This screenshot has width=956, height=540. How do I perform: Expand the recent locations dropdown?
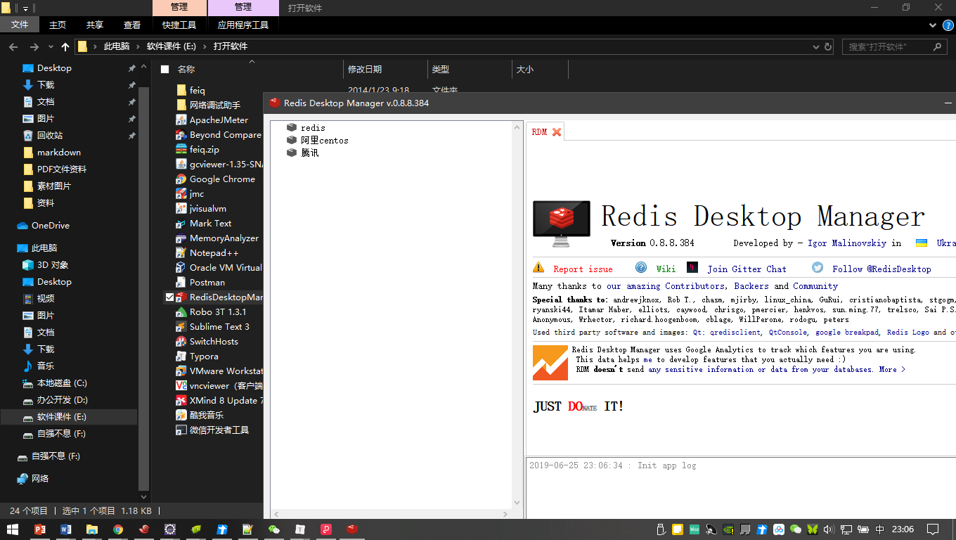point(51,47)
